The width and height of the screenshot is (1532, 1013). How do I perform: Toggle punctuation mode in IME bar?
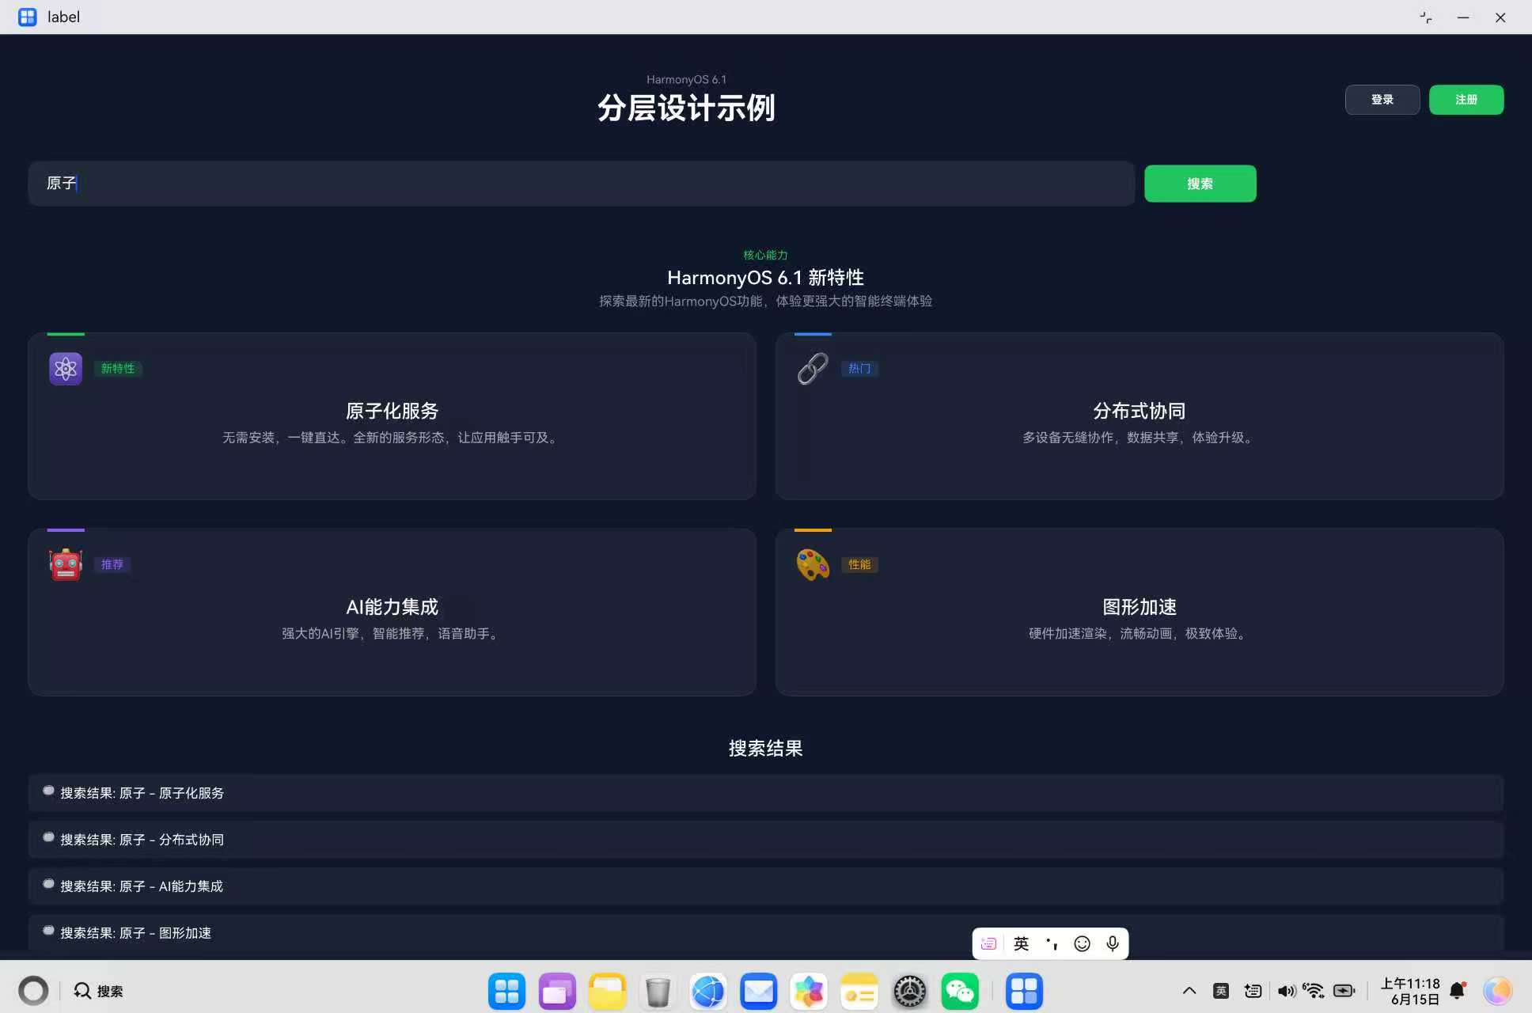1052,943
